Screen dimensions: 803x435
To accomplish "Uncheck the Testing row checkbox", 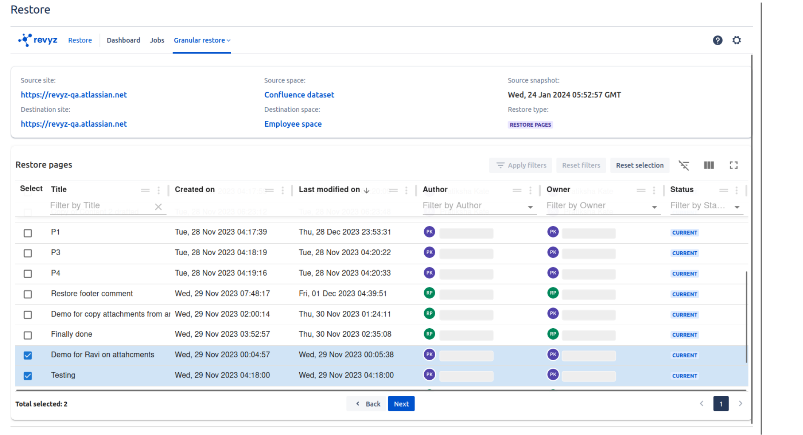I will pos(28,376).
